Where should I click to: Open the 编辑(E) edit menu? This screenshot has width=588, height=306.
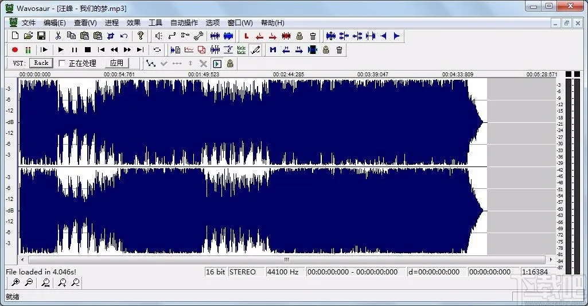[54, 22]
